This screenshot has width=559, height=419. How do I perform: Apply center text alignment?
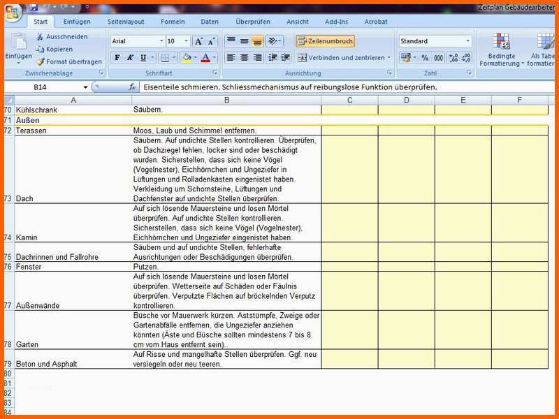pyautogui.click(x=244, y=57)
